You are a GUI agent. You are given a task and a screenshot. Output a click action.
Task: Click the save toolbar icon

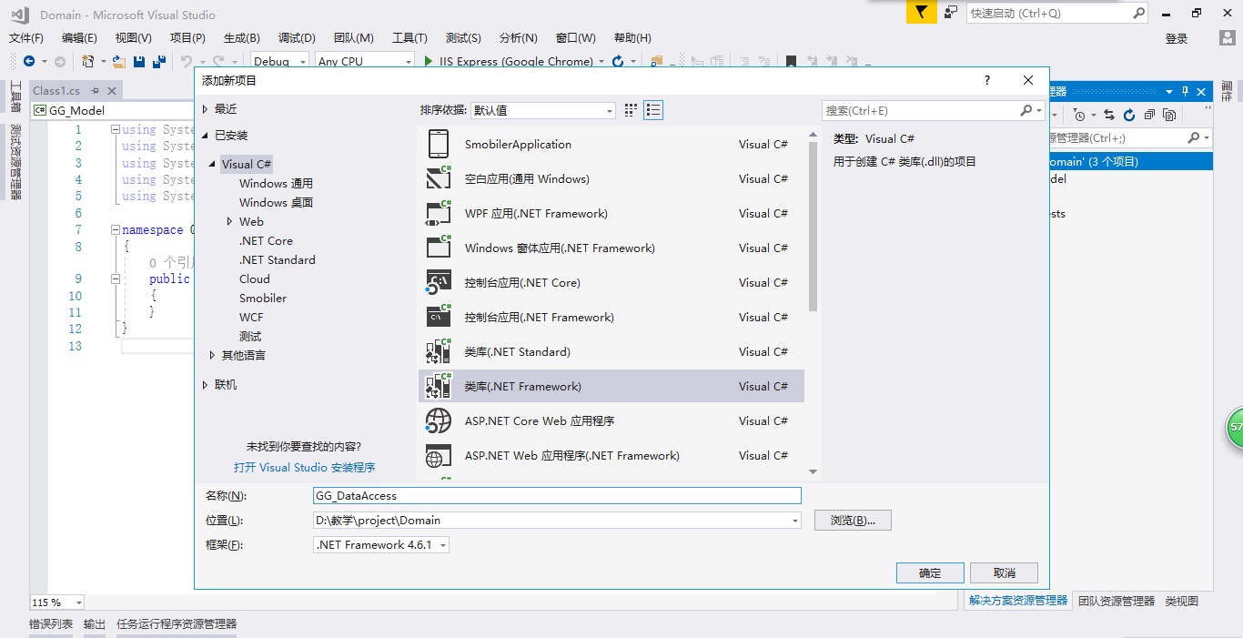pos(139,61)
